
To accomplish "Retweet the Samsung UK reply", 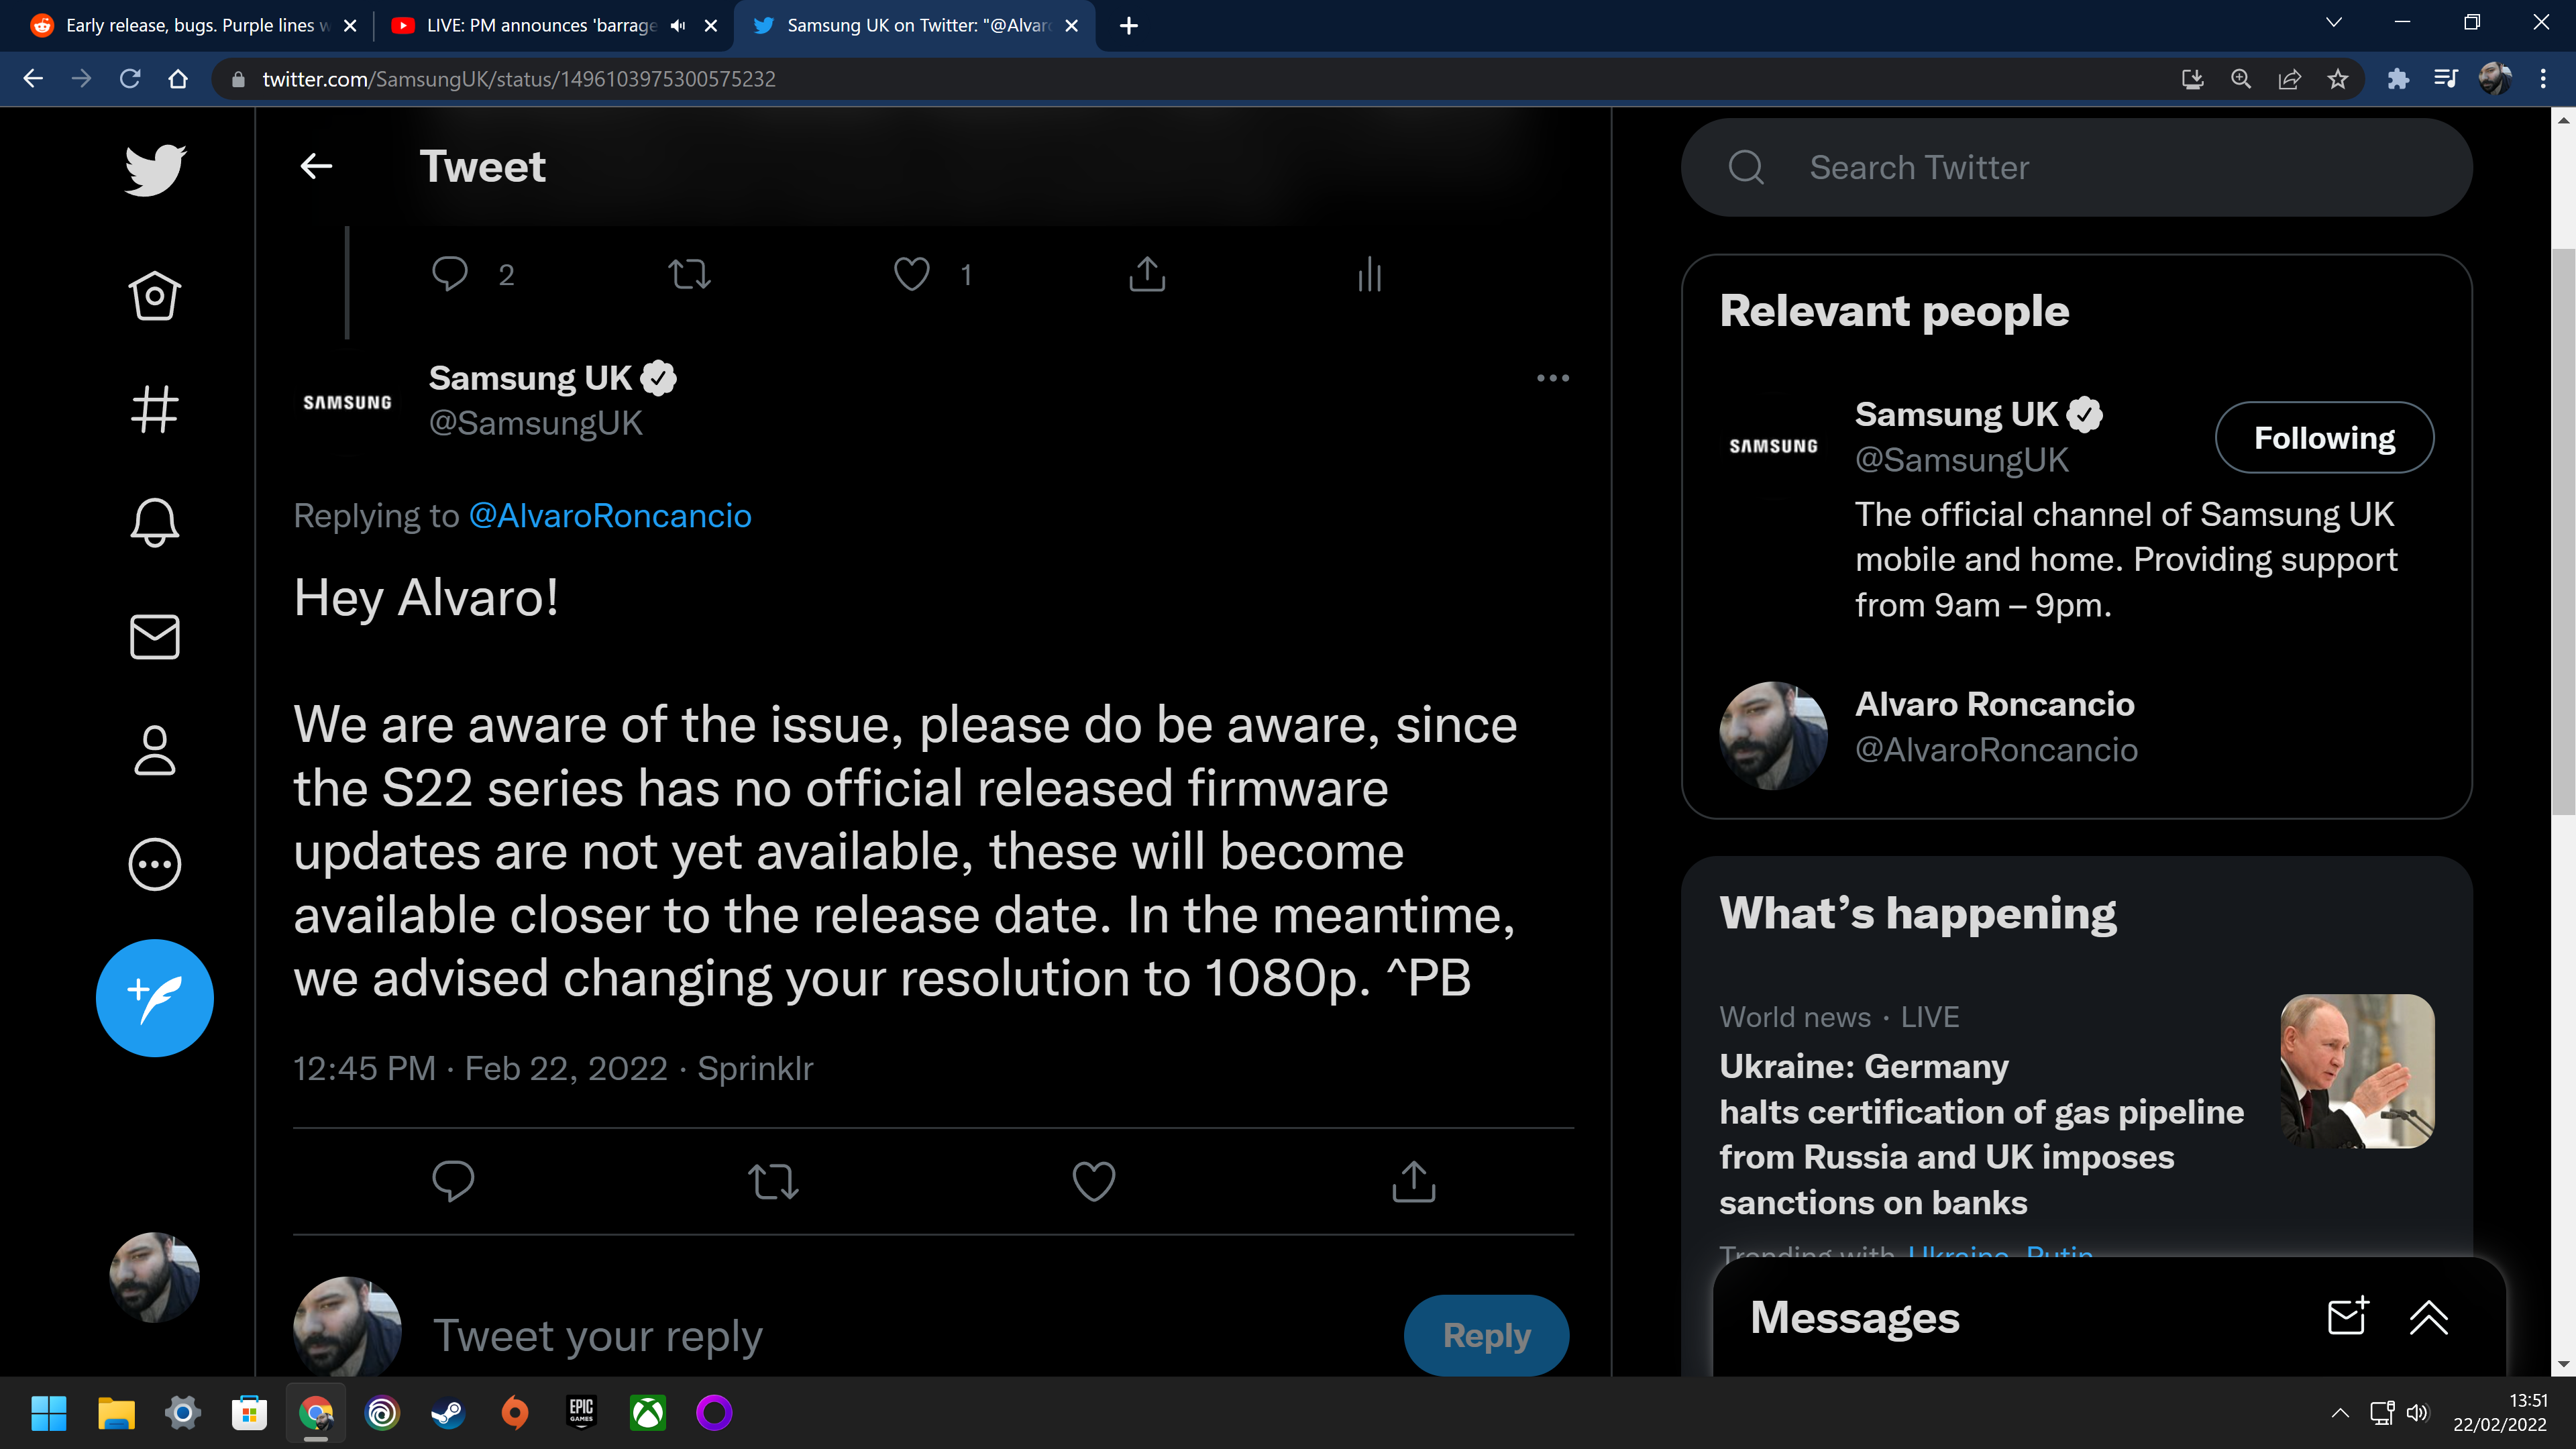I will coord(773,1181).
